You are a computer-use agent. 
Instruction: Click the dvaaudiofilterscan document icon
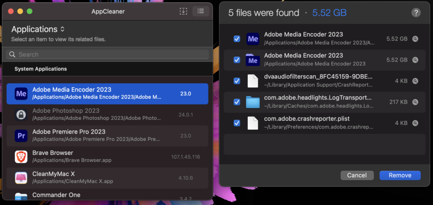click(x=253, y=81)
